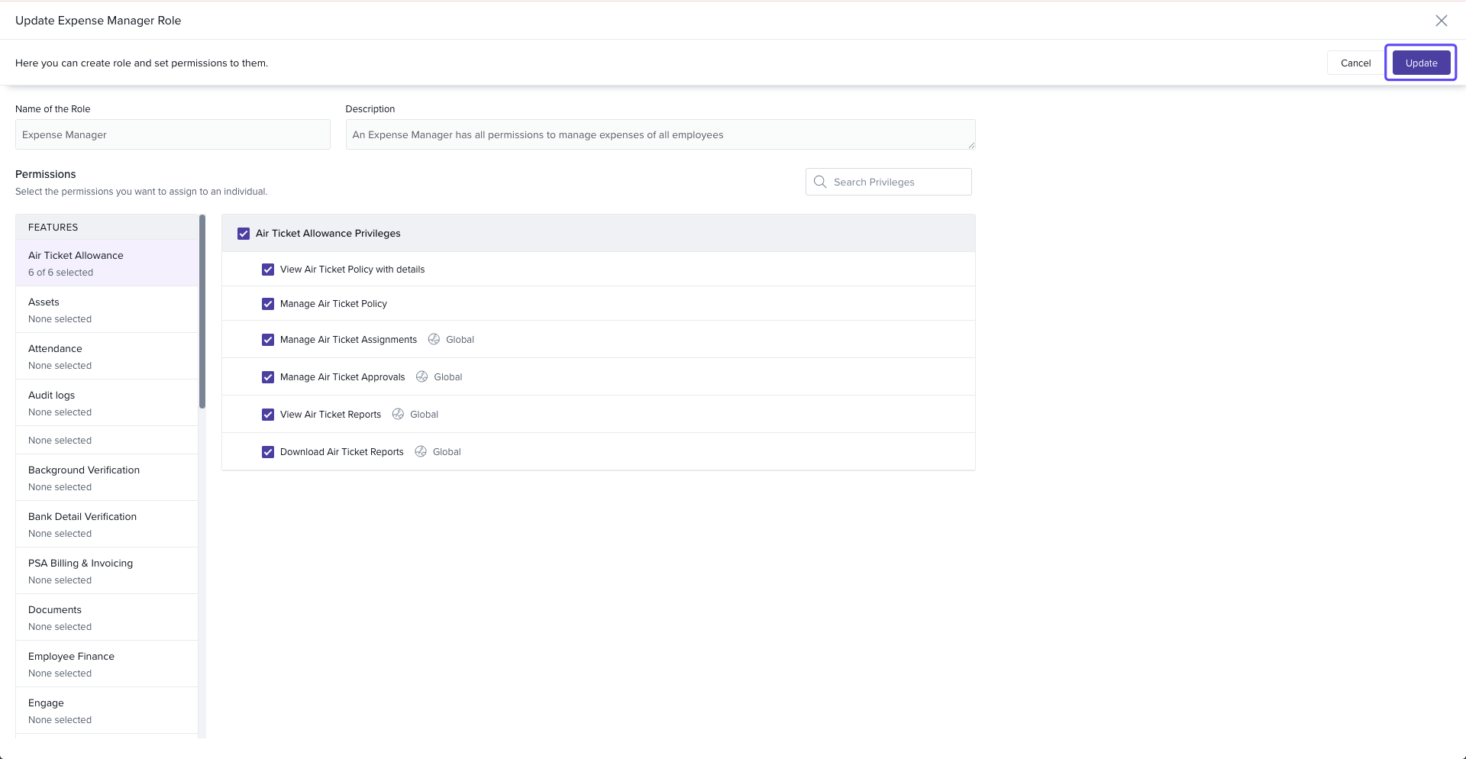Click the magnifier icon in Search Privileges

point(820,182)
